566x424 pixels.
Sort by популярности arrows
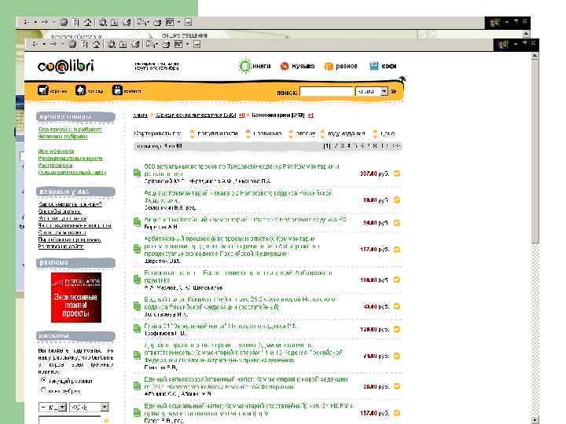coord(192,133)
